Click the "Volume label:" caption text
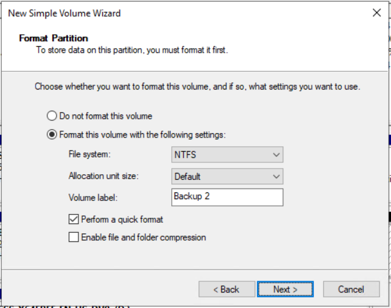Viewport: 391px width, 308px height. 93,198
